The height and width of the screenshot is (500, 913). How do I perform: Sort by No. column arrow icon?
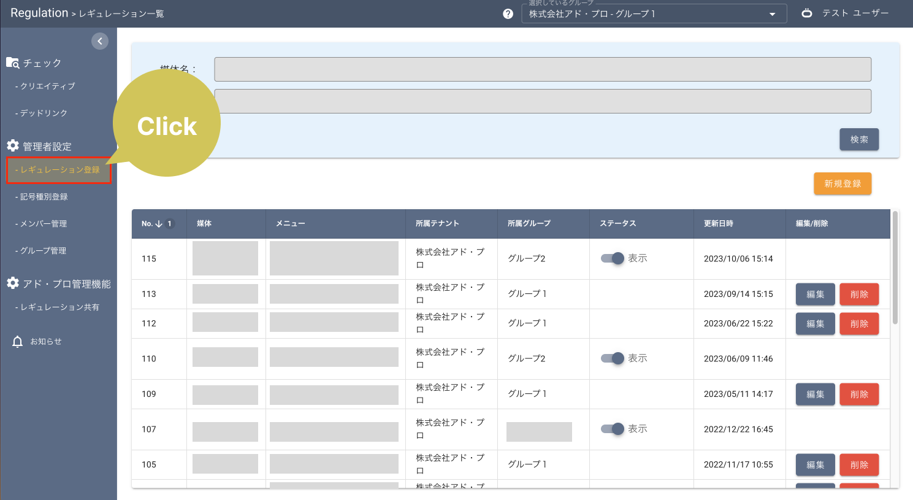[x=159, y=224]
